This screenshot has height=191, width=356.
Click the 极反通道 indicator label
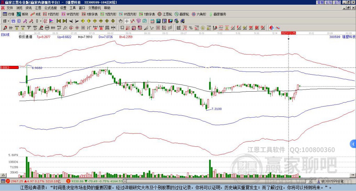(25, 37)
